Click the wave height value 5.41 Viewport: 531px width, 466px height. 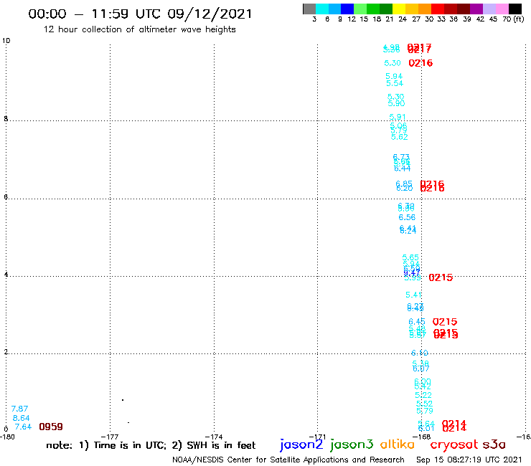point(414,295)
